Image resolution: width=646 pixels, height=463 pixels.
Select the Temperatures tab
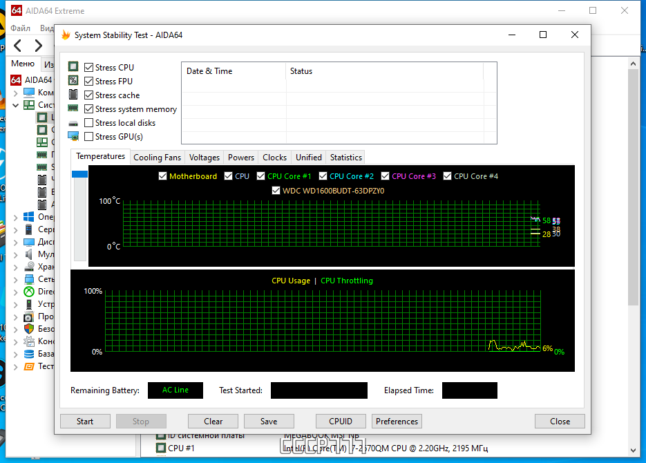point(100,156)
